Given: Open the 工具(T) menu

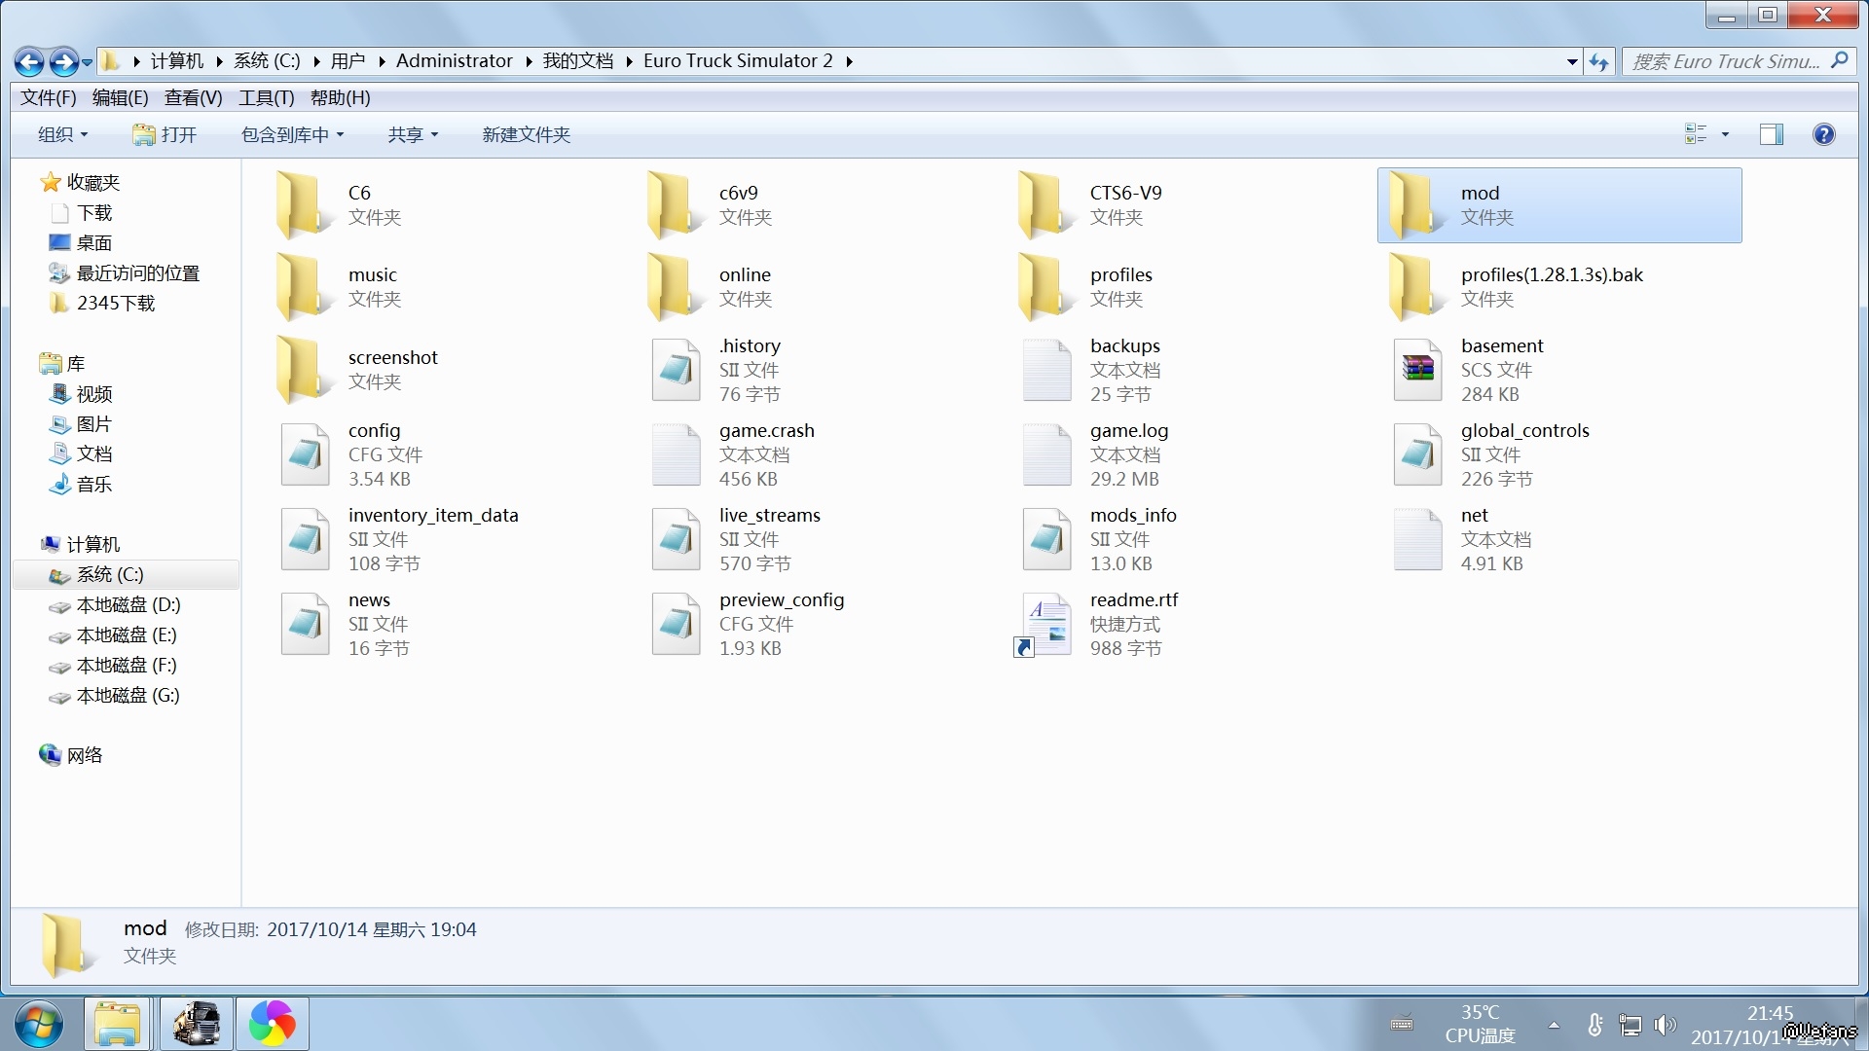Looking at the screenshot, I should pos(266,97).
